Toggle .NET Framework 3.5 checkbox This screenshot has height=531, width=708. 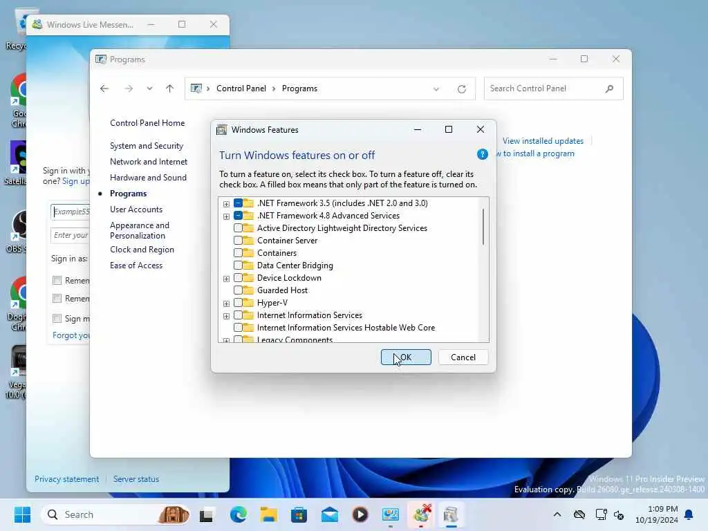(238, 203)
